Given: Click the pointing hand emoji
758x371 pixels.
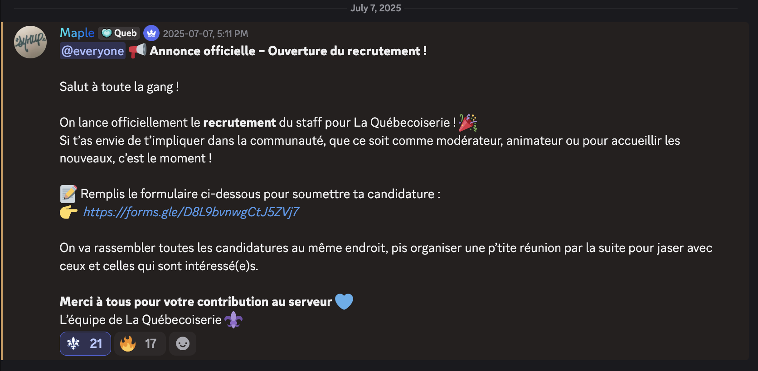Looking at the screenshot, I should 69,212.
